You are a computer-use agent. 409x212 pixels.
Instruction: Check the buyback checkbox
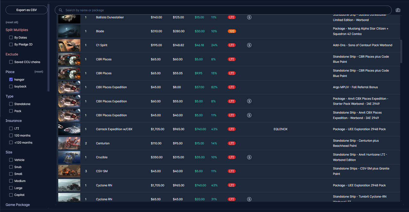point(11,87)
